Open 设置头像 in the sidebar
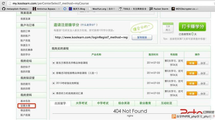 click(x=25, y=106)
